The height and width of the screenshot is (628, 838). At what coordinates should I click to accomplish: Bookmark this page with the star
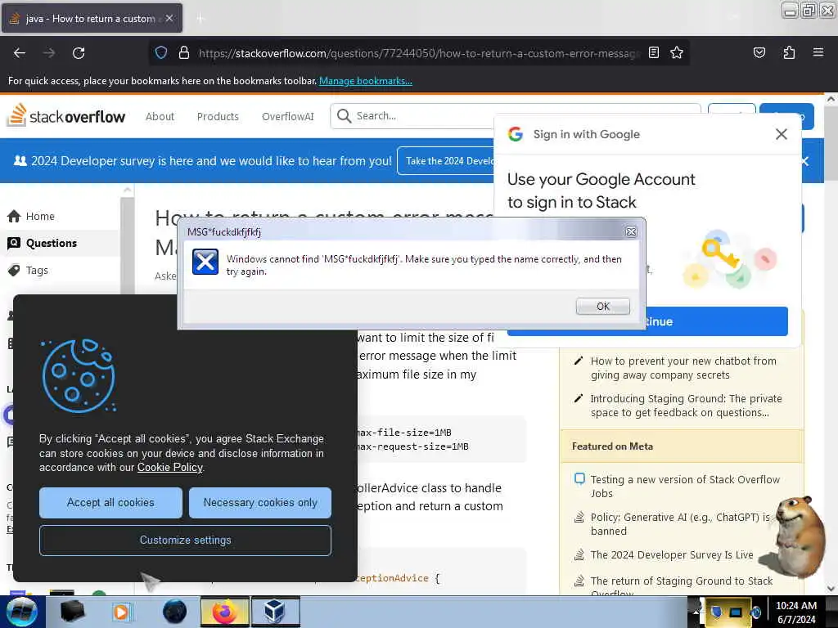coord(677,52)
